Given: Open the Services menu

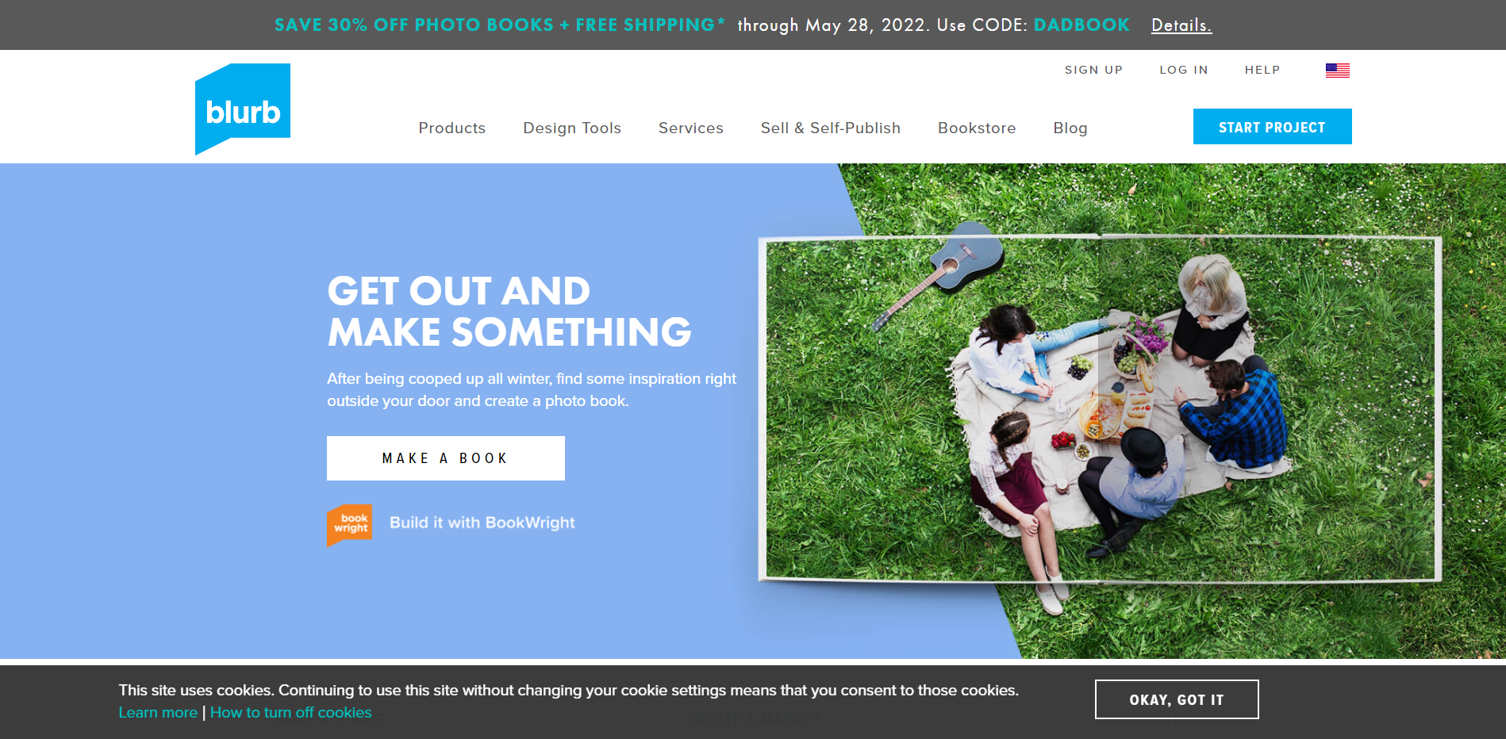Looking at the screenshot, I should pyautogui.click(x=691, y=128).
